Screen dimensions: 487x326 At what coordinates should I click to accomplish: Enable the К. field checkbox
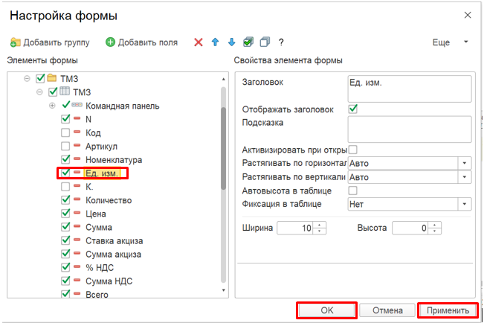pos(65,187)
